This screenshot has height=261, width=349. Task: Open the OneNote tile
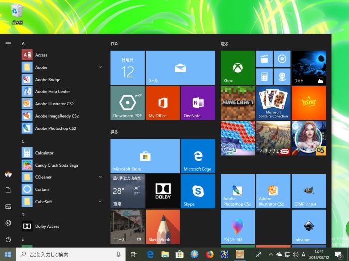pyautogui.click(x=198, y=103)
